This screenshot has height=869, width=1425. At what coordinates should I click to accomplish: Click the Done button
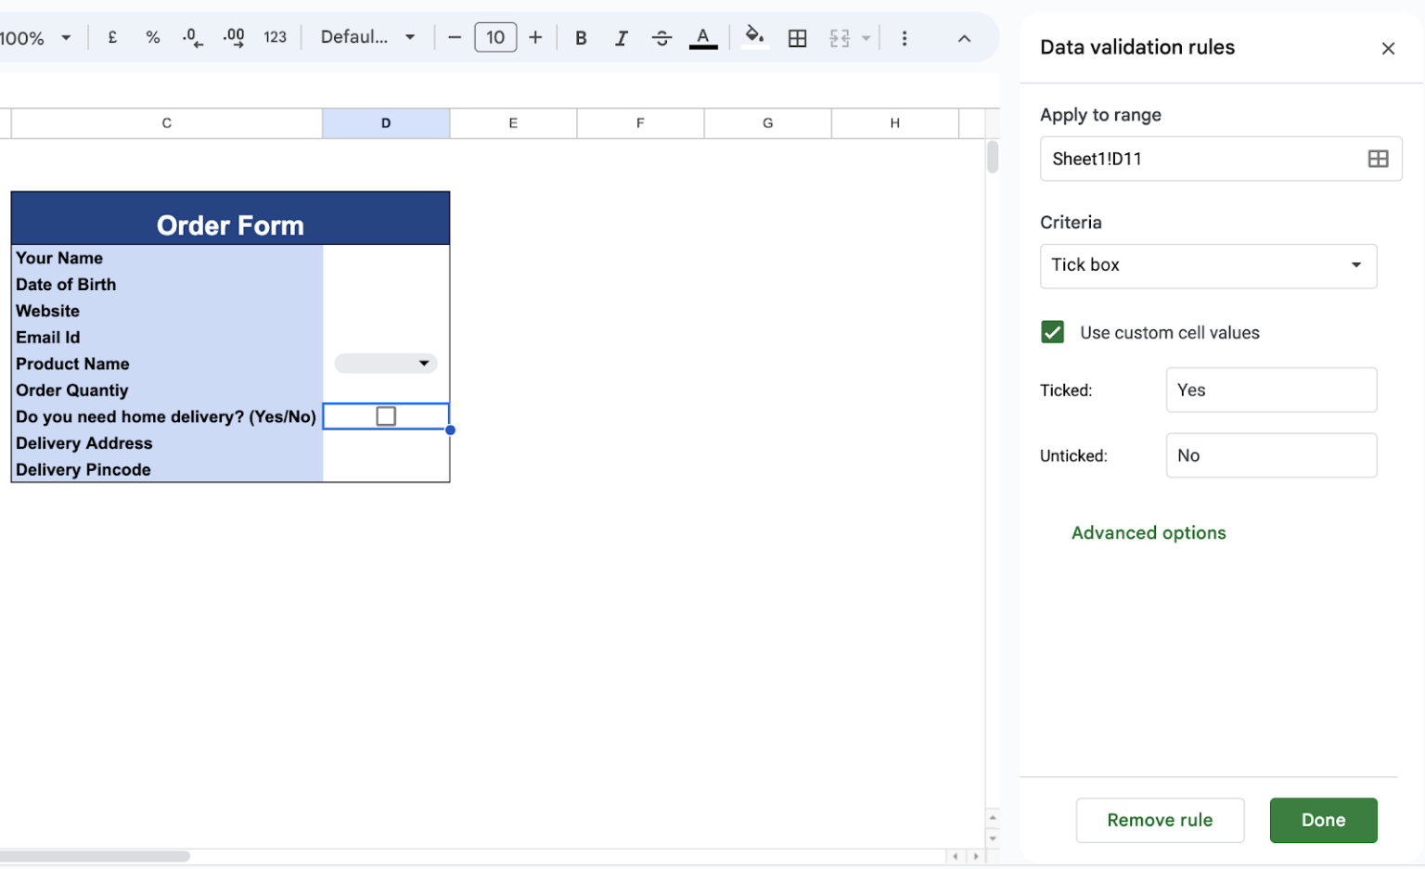pyautogui.click(x=1323, y=820)
